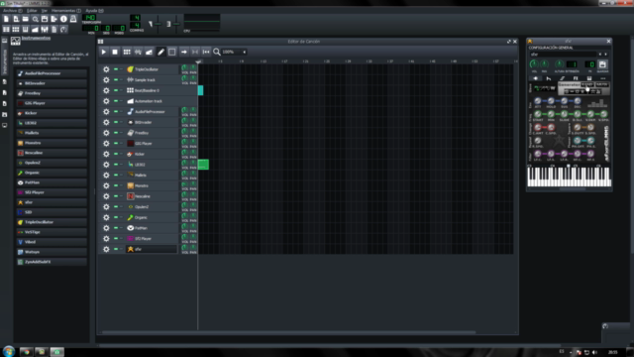634x357 pixels.
Task: Click the sfxr instrument name field
Action: [x=564, y=55]
